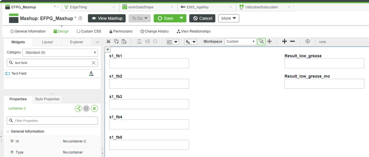This screenshot has width=369, height=157.
Task: Open the Custom CSS section
Action: (x=89, y=31)
